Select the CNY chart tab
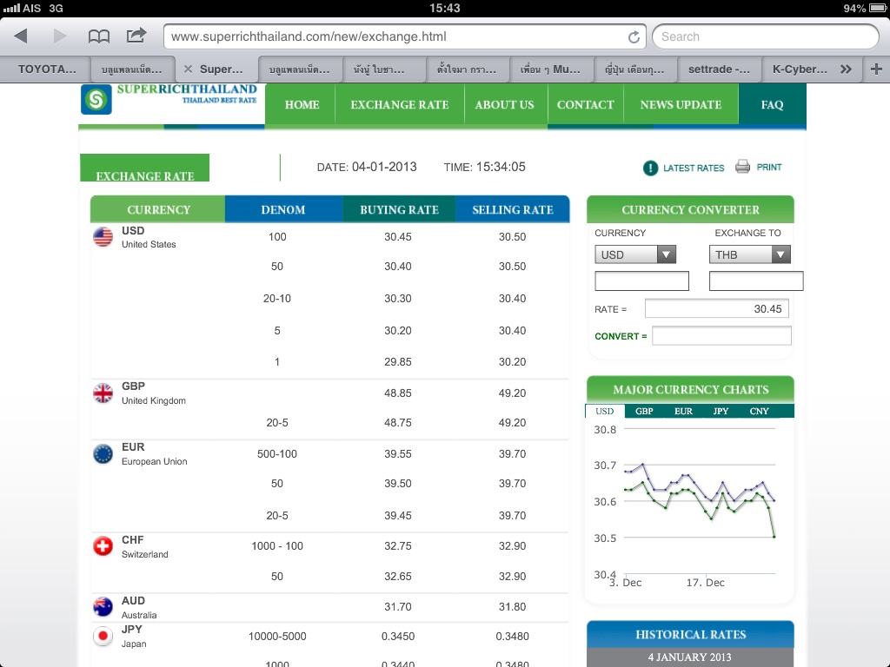Viewport: 890px width, 667px height. [759, 411]
